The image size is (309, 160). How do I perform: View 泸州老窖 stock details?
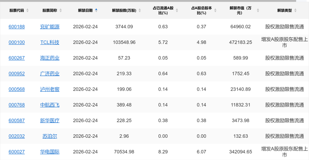(x=50, y=89)
